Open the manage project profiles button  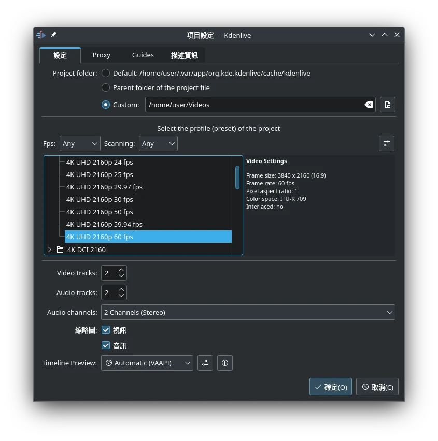(386, 143)
